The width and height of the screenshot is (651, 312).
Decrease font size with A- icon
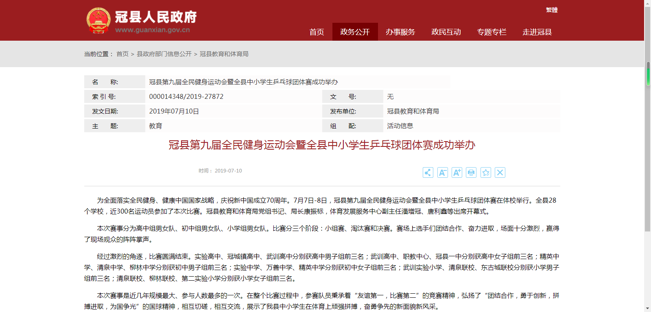[442, 172]
